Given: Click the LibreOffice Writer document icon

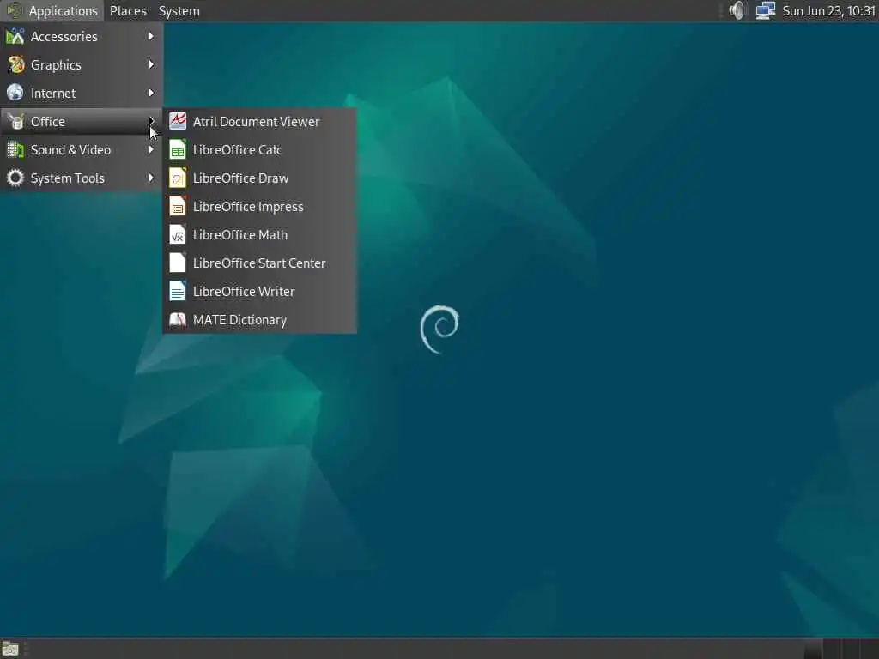Looking at the screenshot, I should (178, 292).
